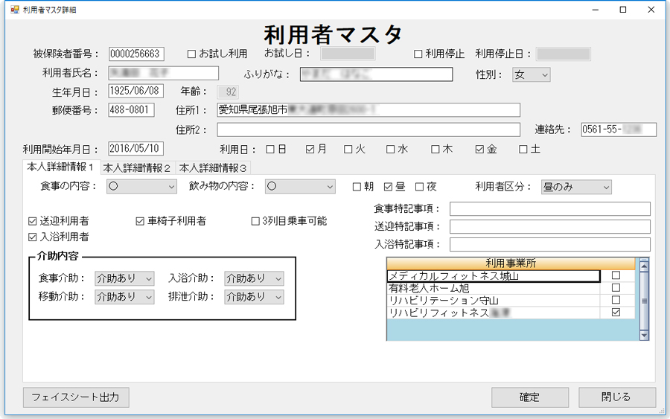The image size is (670, 419).
Task: Select the 有料老人ホーム旭 row text
Action: coord(429,288)
